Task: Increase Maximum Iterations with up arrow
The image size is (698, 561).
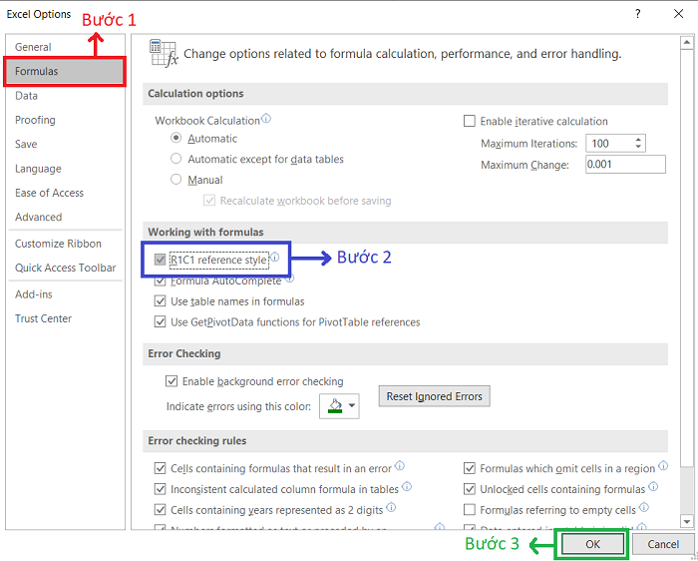Action: pyautogui.click(x=638, y=140)
